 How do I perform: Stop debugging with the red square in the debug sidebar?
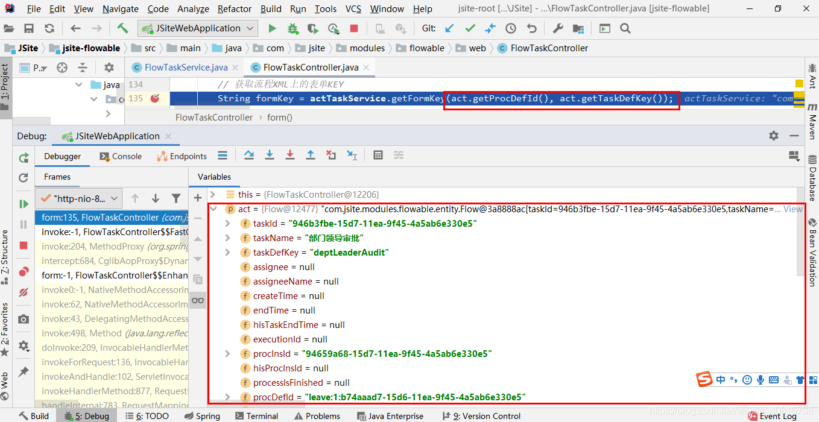click(x=24, y=245)
